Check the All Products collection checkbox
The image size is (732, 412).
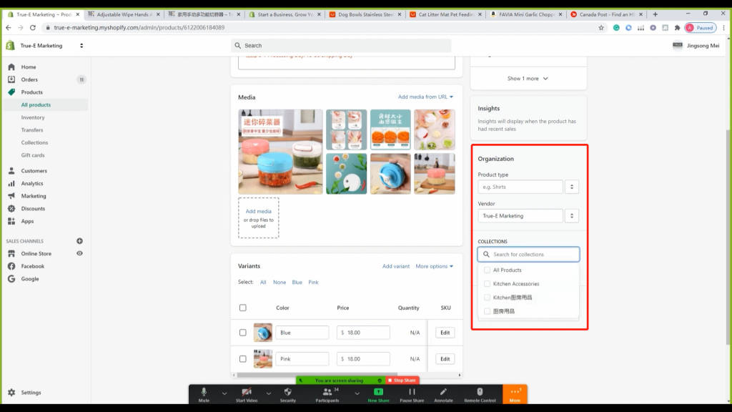pos(487,270)
